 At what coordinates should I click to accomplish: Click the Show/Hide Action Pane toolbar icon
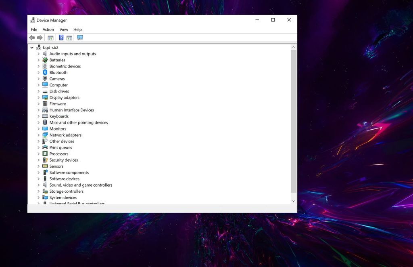coord(69,38)
